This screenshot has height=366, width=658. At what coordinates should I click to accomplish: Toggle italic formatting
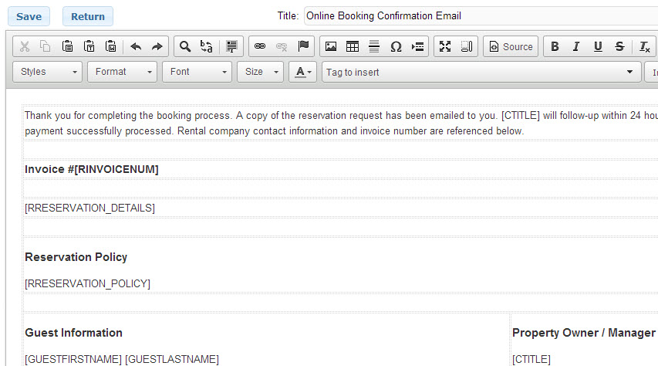click(576, 47)
